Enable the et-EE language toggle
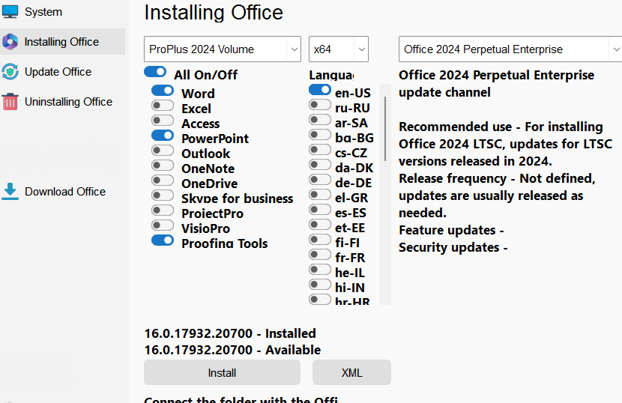This screenshot has width=622, height=403. [x=320, y=225]
